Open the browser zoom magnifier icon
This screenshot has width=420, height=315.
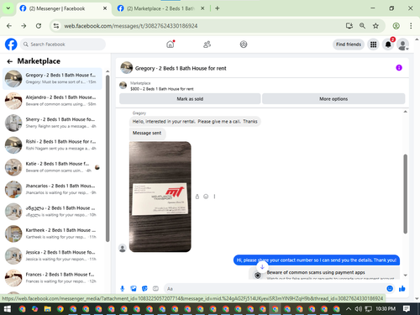coord(362,26)
